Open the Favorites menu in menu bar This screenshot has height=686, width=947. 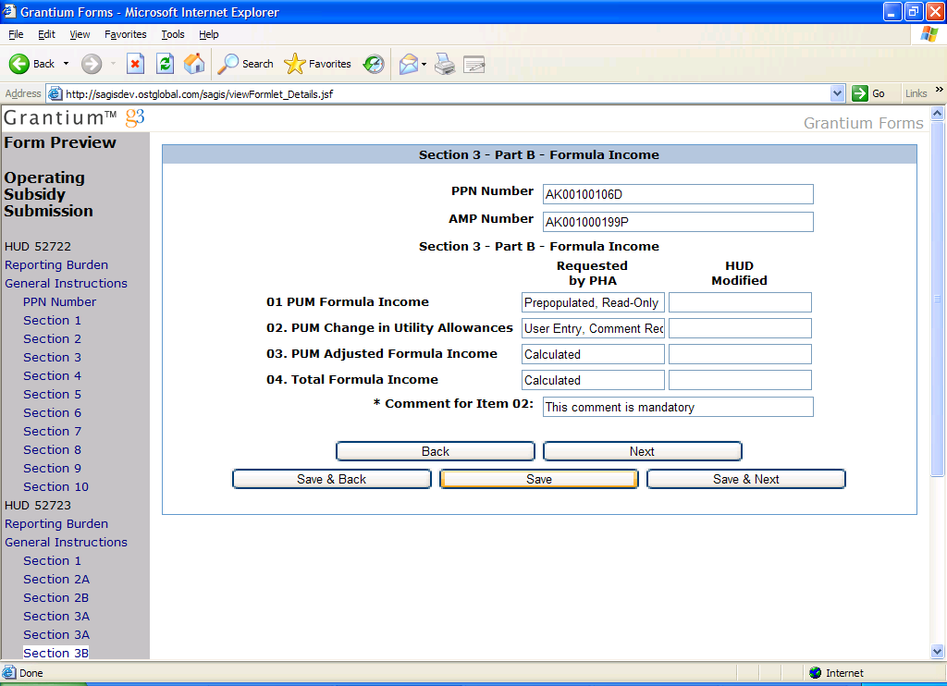point(125,34)
